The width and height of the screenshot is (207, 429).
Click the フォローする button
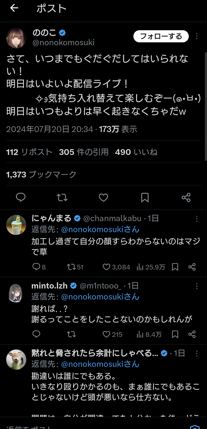(x=161, y=36)
